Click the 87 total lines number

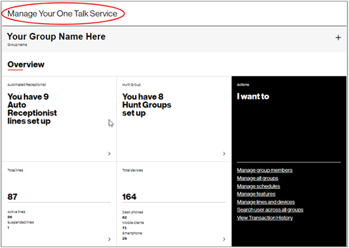(13, 196)
